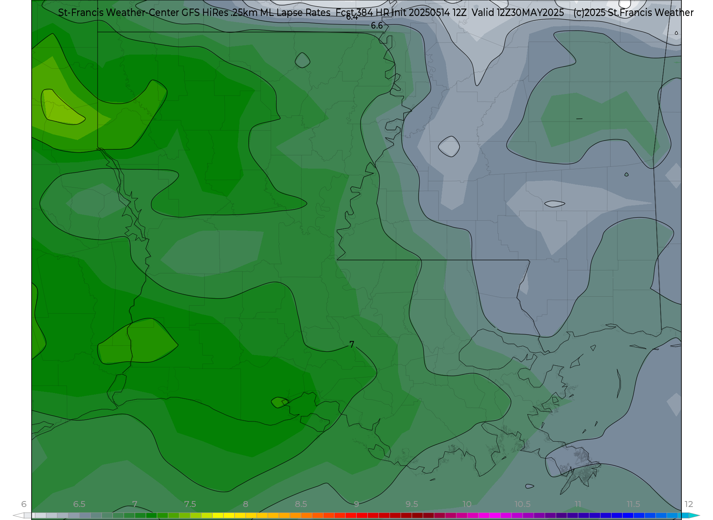Screen dimensions: 713x520
Task: Click the colorbar tick label 10
Action: (x=467, y=504)
